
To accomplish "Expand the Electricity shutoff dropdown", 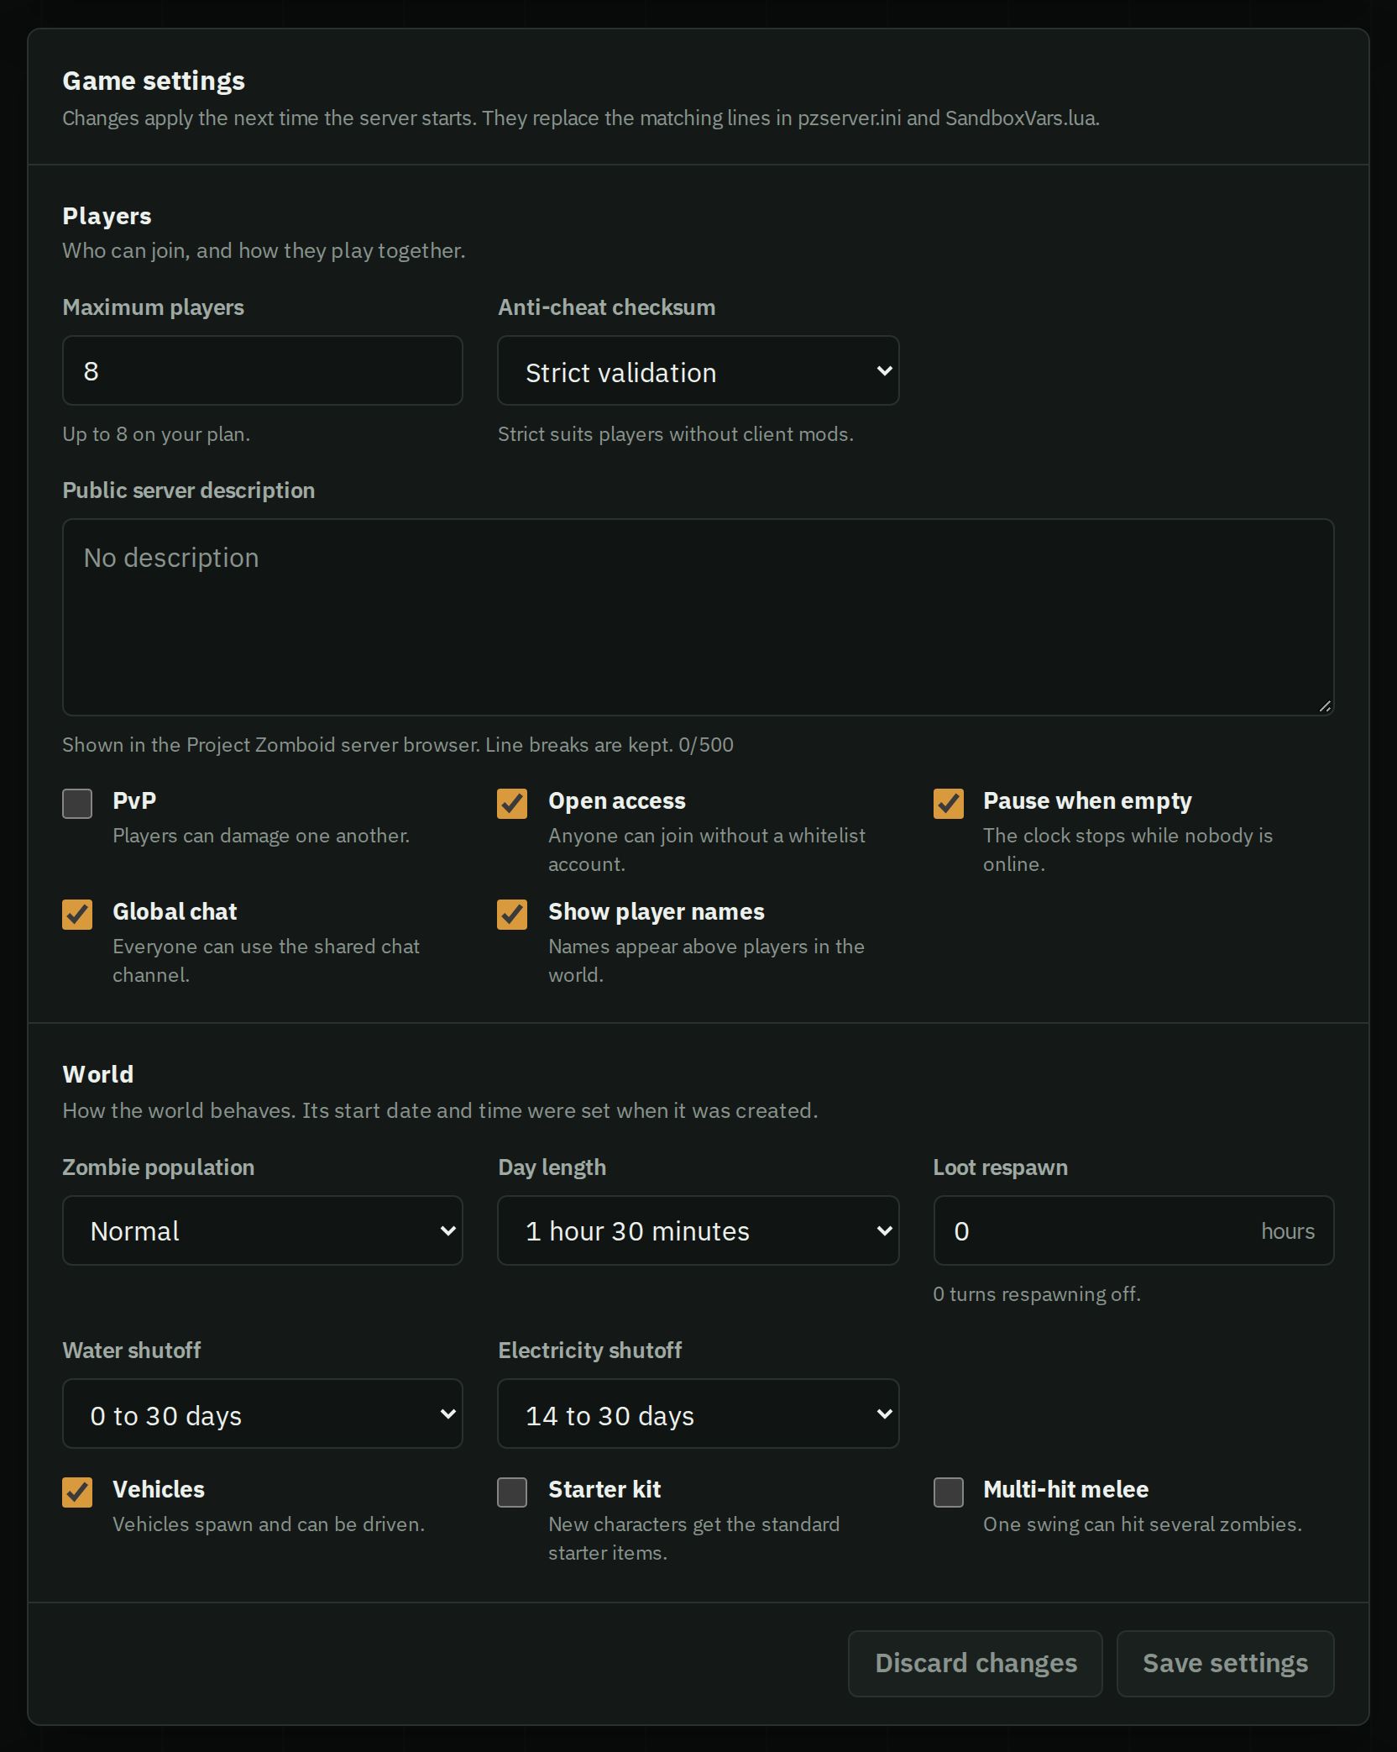I will 698,1414.
